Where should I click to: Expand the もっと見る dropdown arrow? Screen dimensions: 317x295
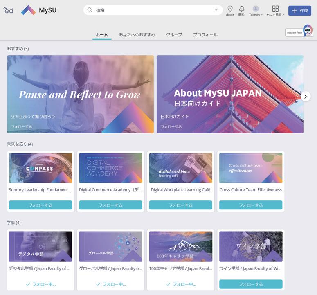coord(283,15)
